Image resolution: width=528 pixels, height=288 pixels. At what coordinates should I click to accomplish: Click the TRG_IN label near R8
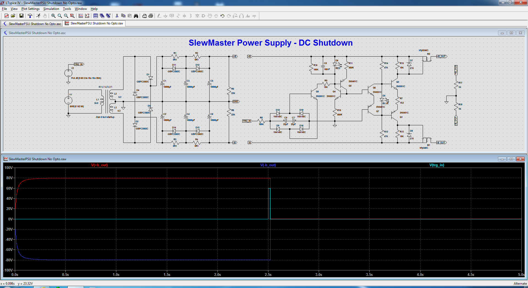pyautogui.click(x=247, y=121)
